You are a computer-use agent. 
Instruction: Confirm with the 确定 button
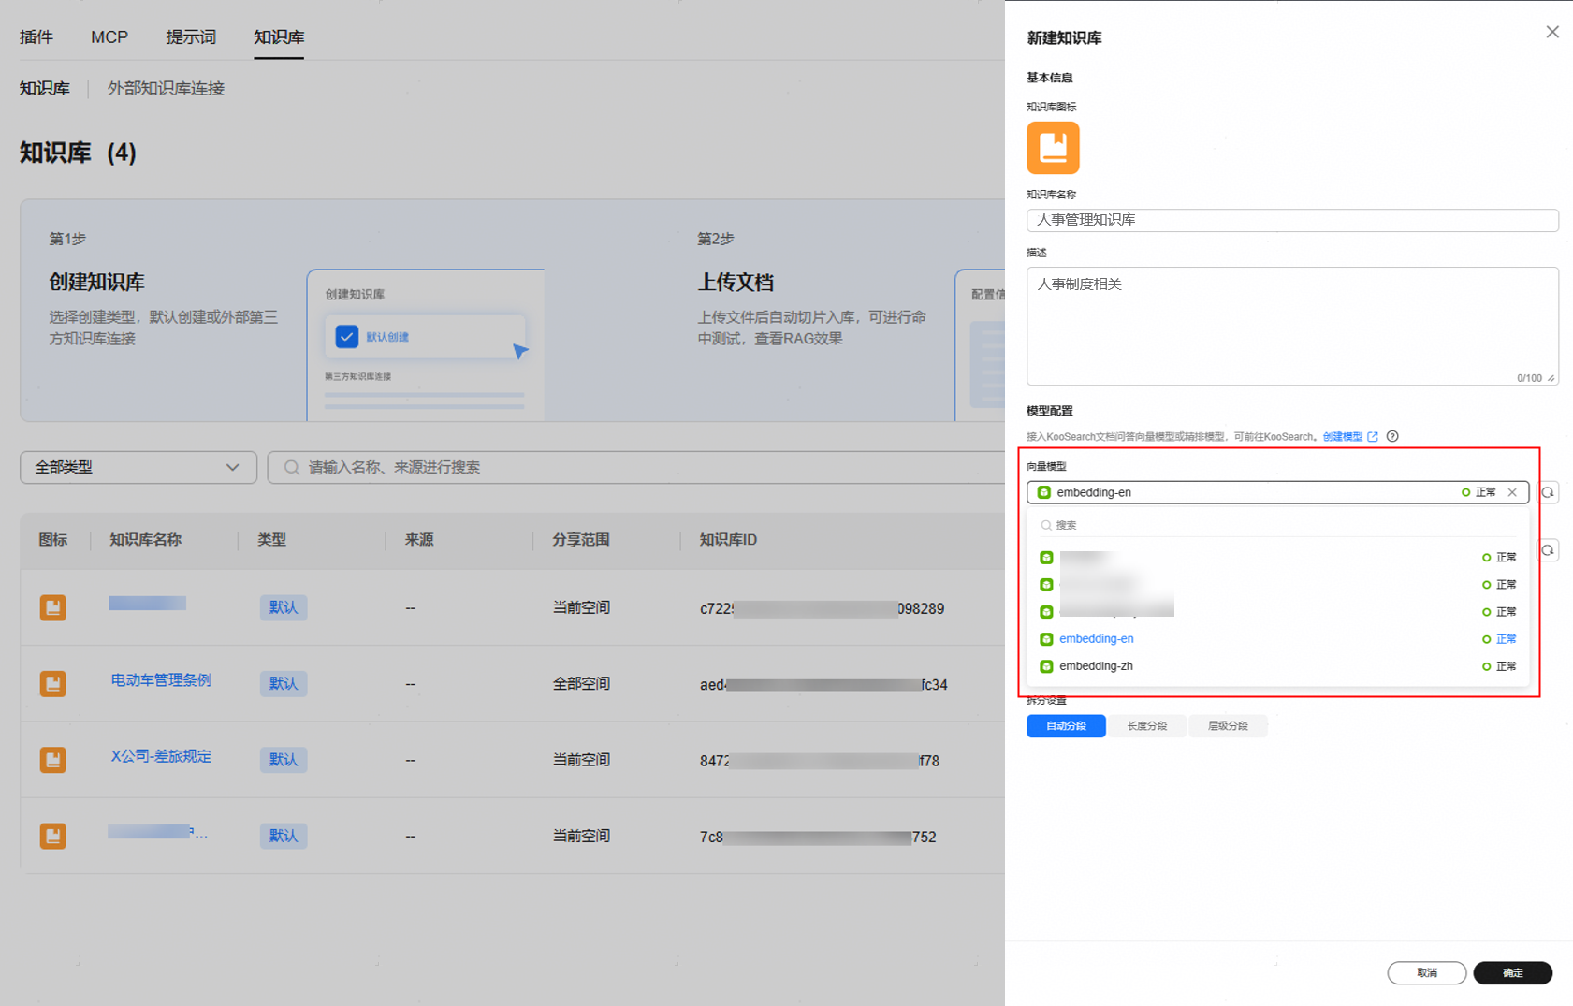coord(1513,973)
